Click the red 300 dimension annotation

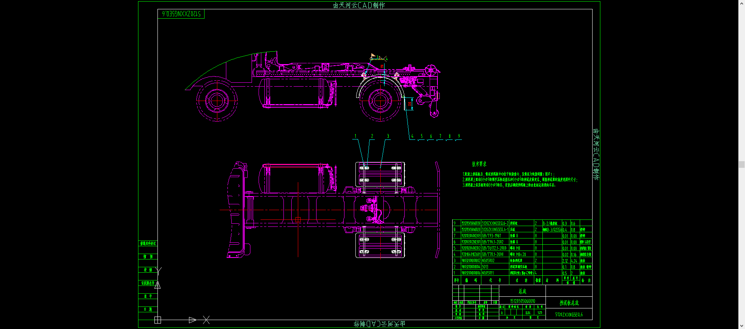tap(409, 104)
